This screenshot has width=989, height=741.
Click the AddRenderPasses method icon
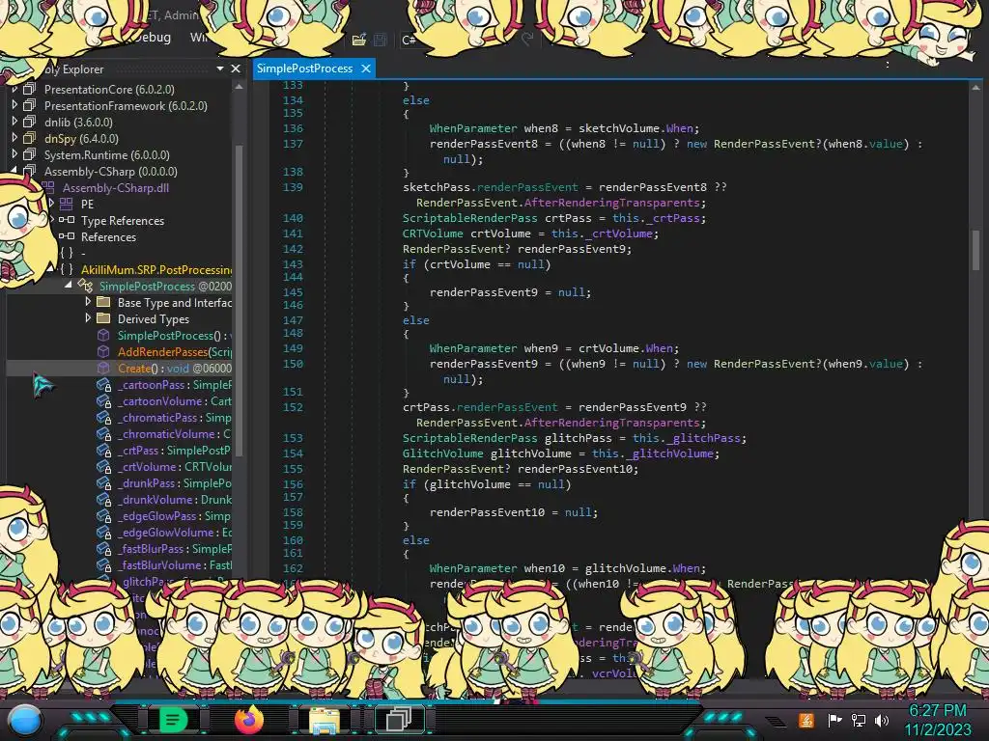tap(103, 351)
